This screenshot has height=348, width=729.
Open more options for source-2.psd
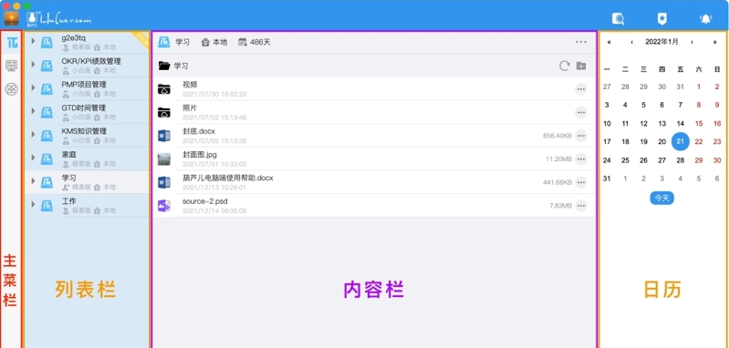click(x=580, y=206)
